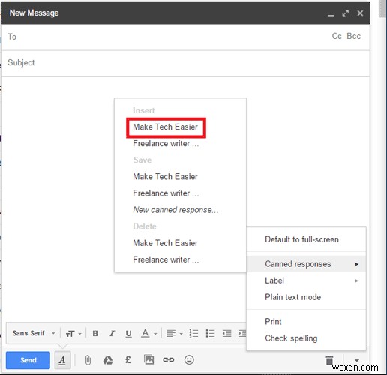
Task: Switch to Plain text mode
Action: tap(306, 297)
